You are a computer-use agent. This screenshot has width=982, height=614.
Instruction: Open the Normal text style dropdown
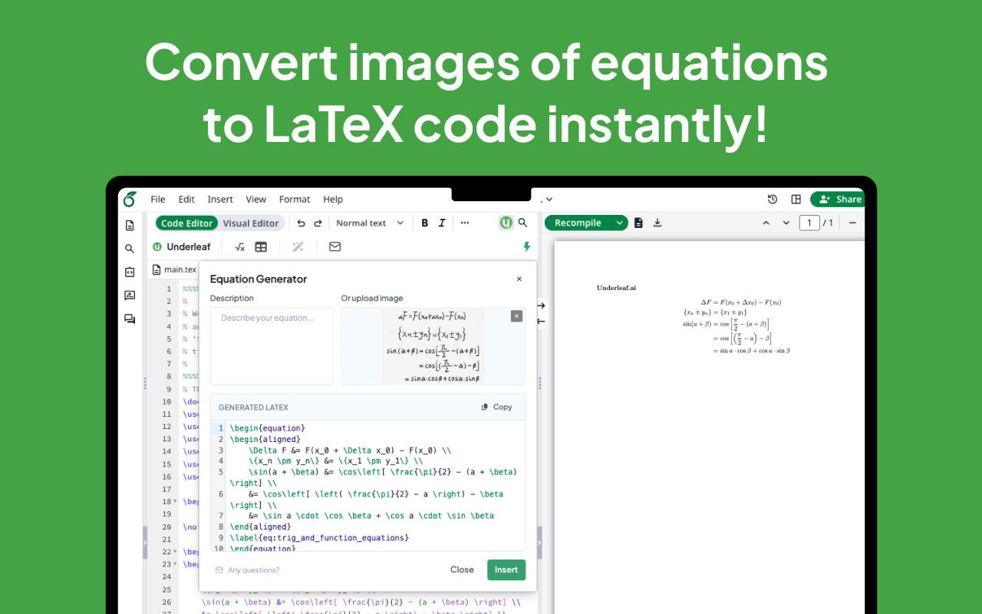(369, 223)
